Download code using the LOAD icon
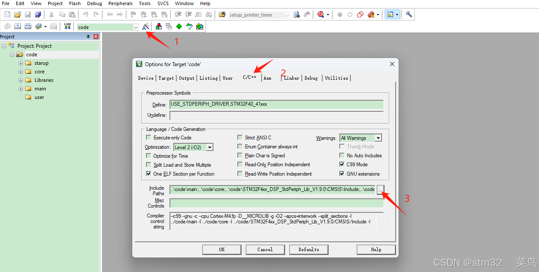Screen dimensions: 539x272 click(x=67, y=26)
